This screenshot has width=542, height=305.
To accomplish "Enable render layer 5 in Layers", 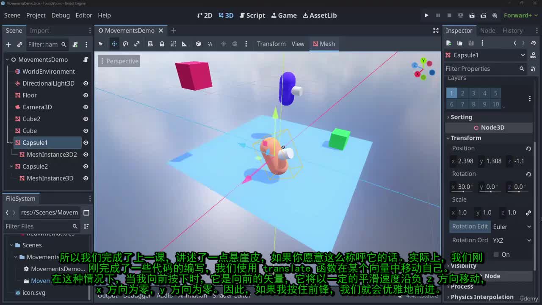I will tap(495, 93).
